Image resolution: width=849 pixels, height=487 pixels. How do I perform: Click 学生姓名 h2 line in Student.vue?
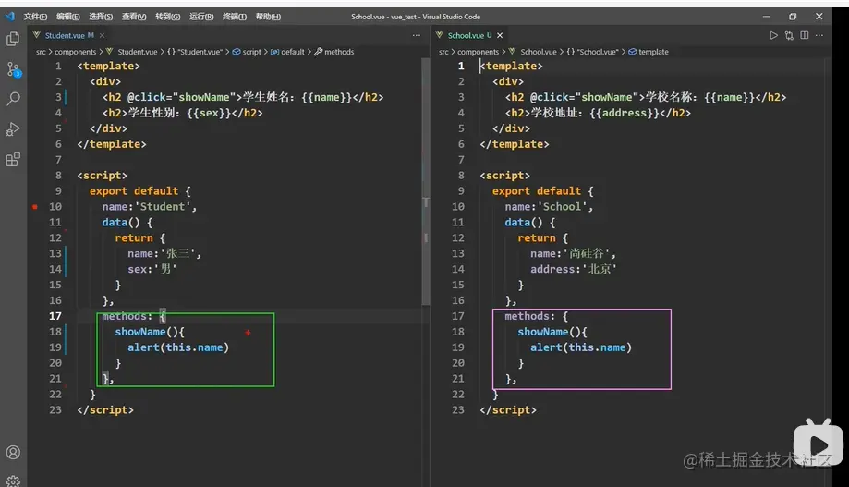(243, 98)
